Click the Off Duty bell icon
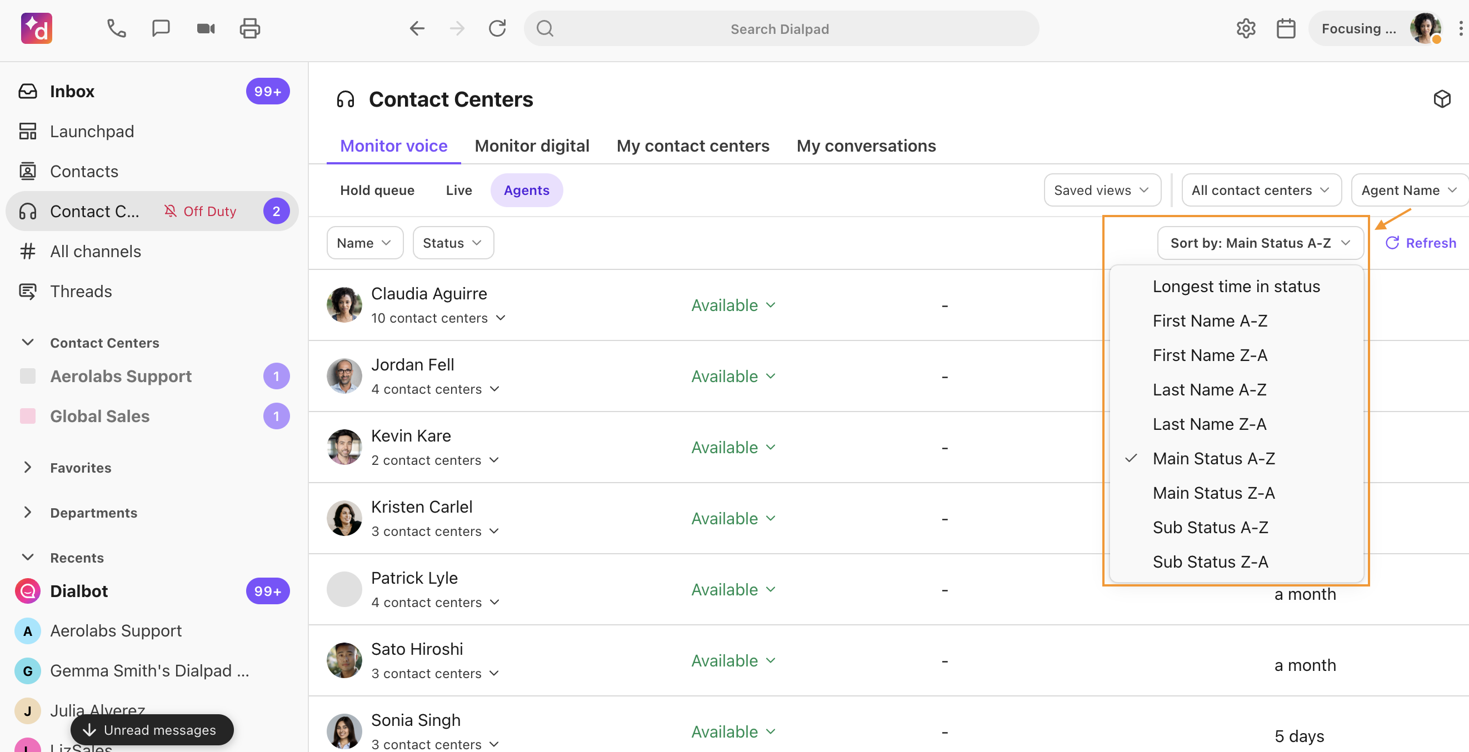 coord(170,211)
